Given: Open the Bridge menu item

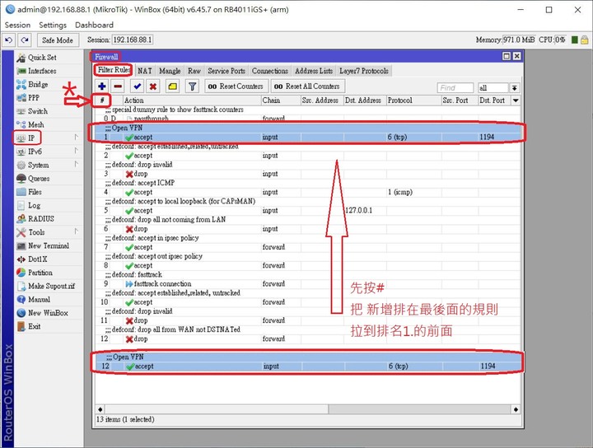Looking at the screenshot, I should pyautogui.click(x=38, y=84).
